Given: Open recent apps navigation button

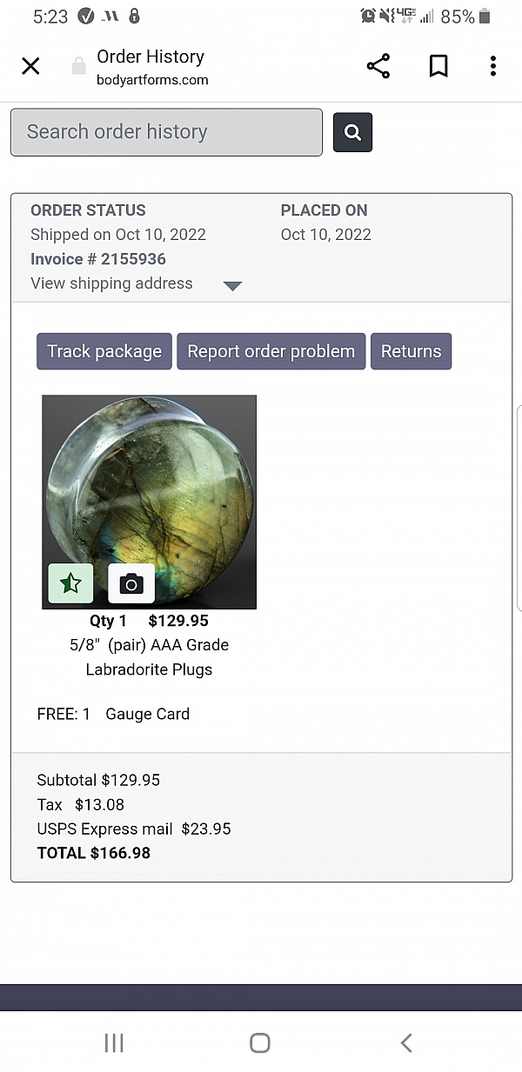Looking at the screenshot, I should click(114, 1042).
